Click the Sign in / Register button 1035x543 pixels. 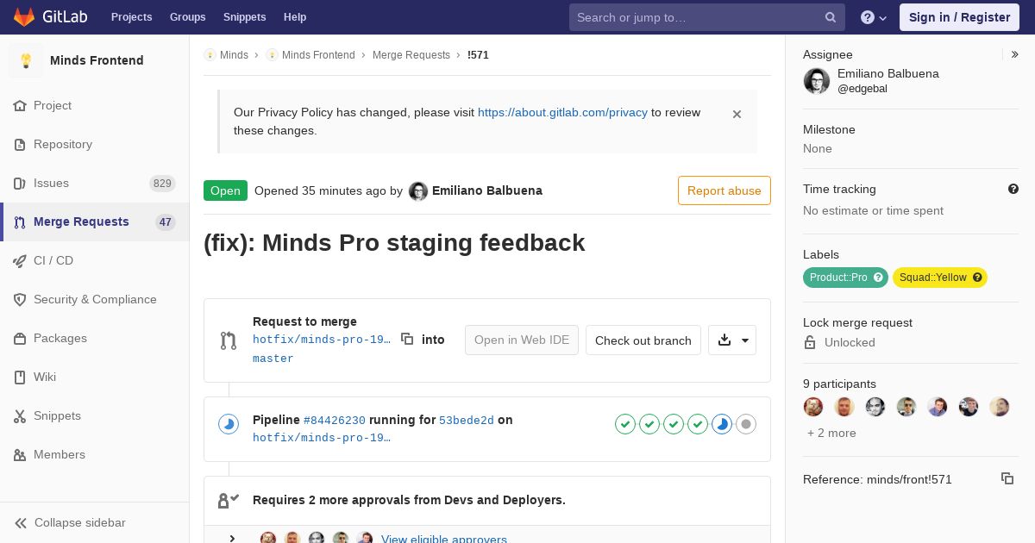click(x=959, y=17)
